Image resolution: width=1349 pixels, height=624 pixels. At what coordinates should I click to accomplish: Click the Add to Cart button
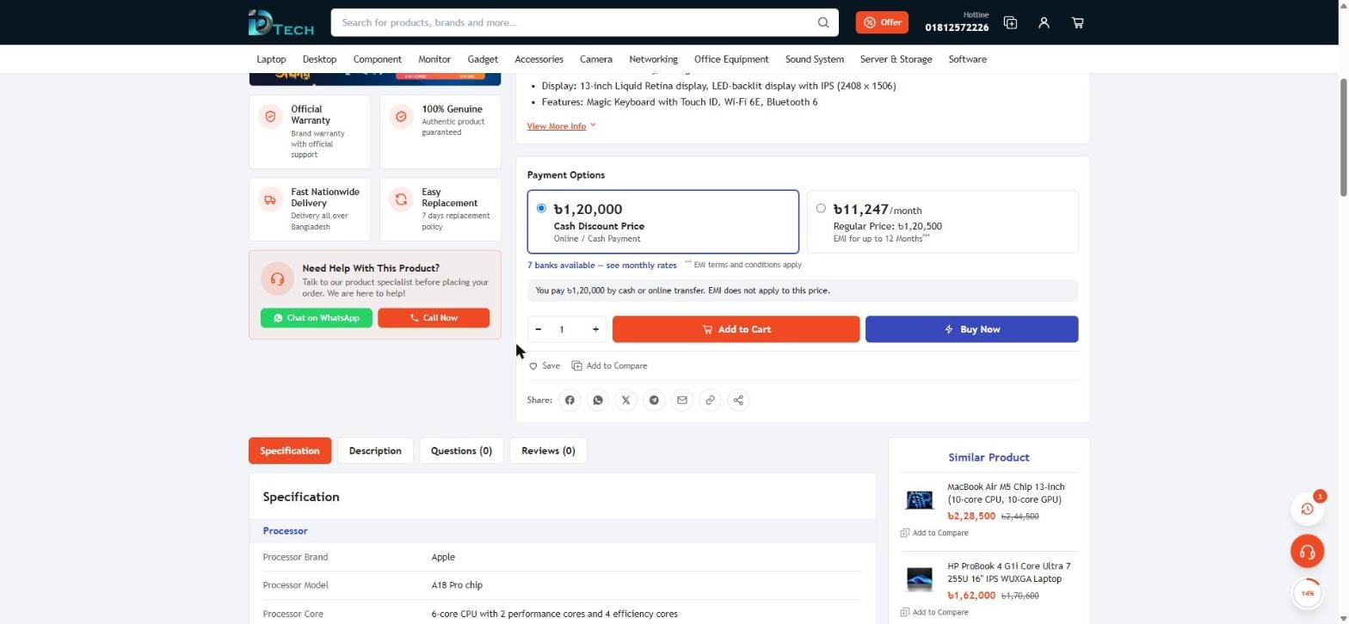pos(736,330)
